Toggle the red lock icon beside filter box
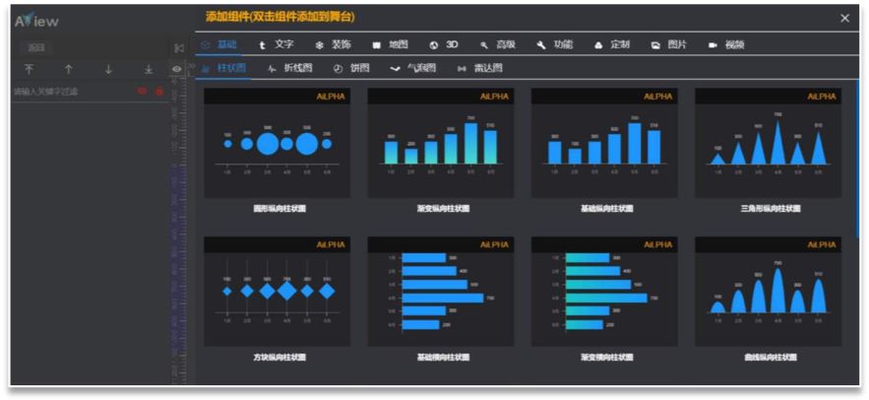 click(x=159, y=92)
